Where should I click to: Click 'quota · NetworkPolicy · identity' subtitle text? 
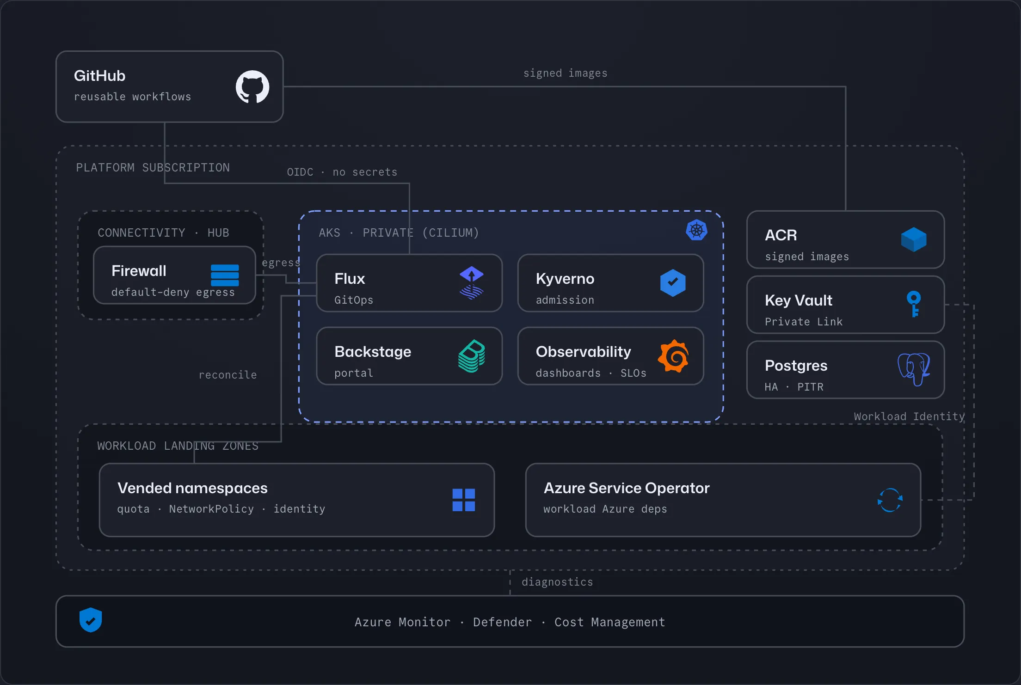(x=221, y=509)
